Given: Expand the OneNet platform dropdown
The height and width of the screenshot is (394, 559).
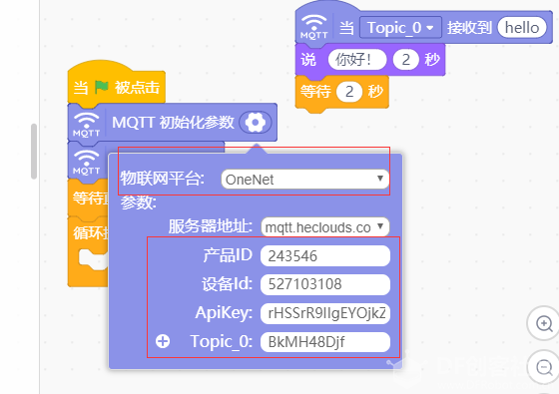Looking at the screenshot, I should (x=305, y=180).
